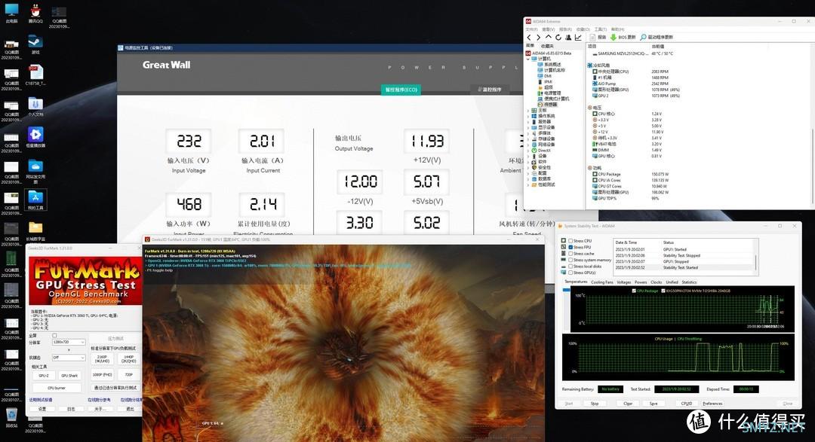The image size is (815, 442).
Task: Uncheck Stress FPU checkbox
Action: click(x=570, y=248)
